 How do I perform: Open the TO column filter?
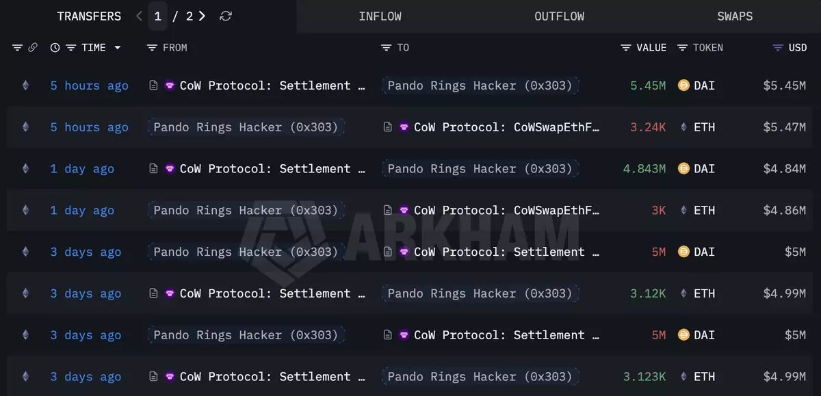coord(387,47)
